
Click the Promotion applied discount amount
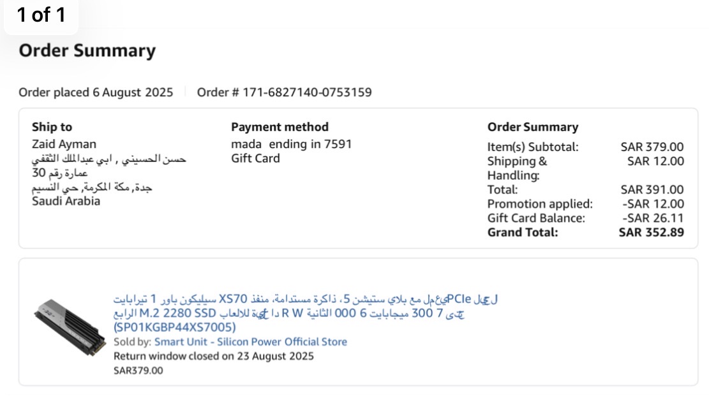(653, 204)
